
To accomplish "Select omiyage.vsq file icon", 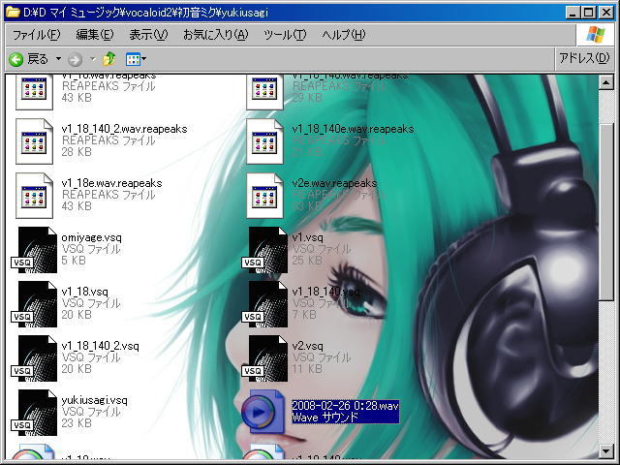I will [34, 250].
